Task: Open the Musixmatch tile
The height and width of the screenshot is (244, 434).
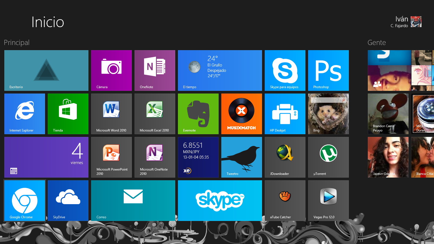Action: [242, 114]
